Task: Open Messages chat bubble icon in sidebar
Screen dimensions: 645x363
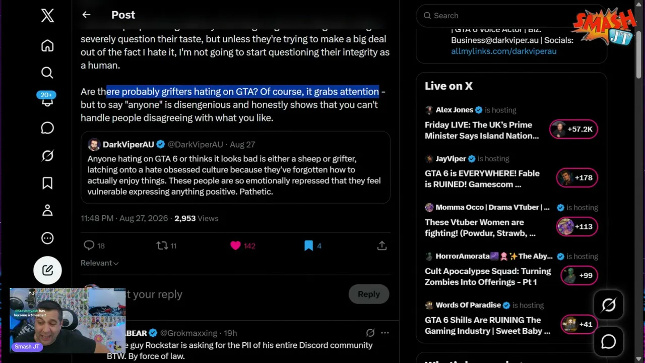Action: click(47, 128)
